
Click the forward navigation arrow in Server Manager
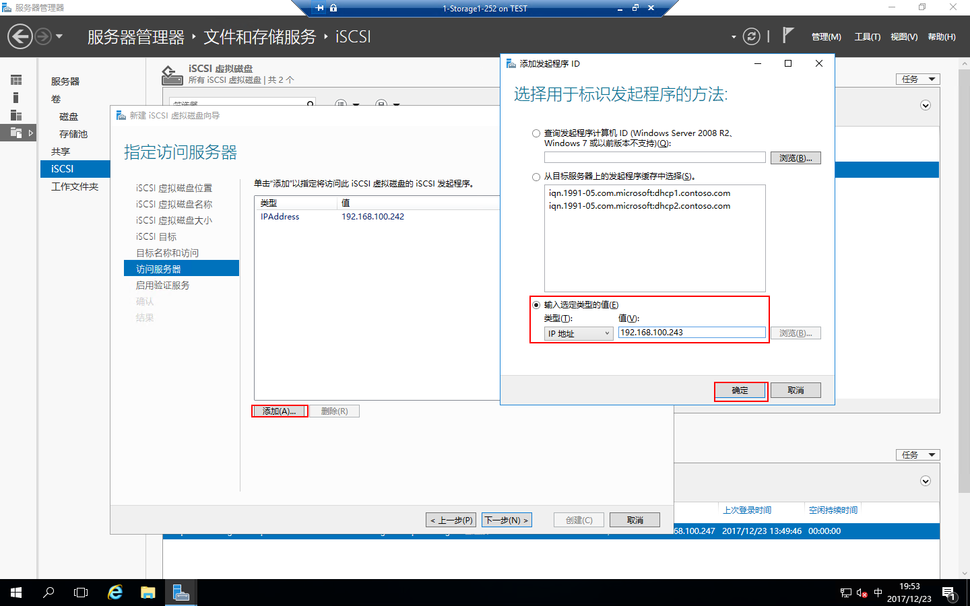pos(42,36)
